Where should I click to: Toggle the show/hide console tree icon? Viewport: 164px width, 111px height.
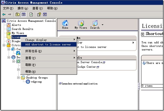point(23,14)
